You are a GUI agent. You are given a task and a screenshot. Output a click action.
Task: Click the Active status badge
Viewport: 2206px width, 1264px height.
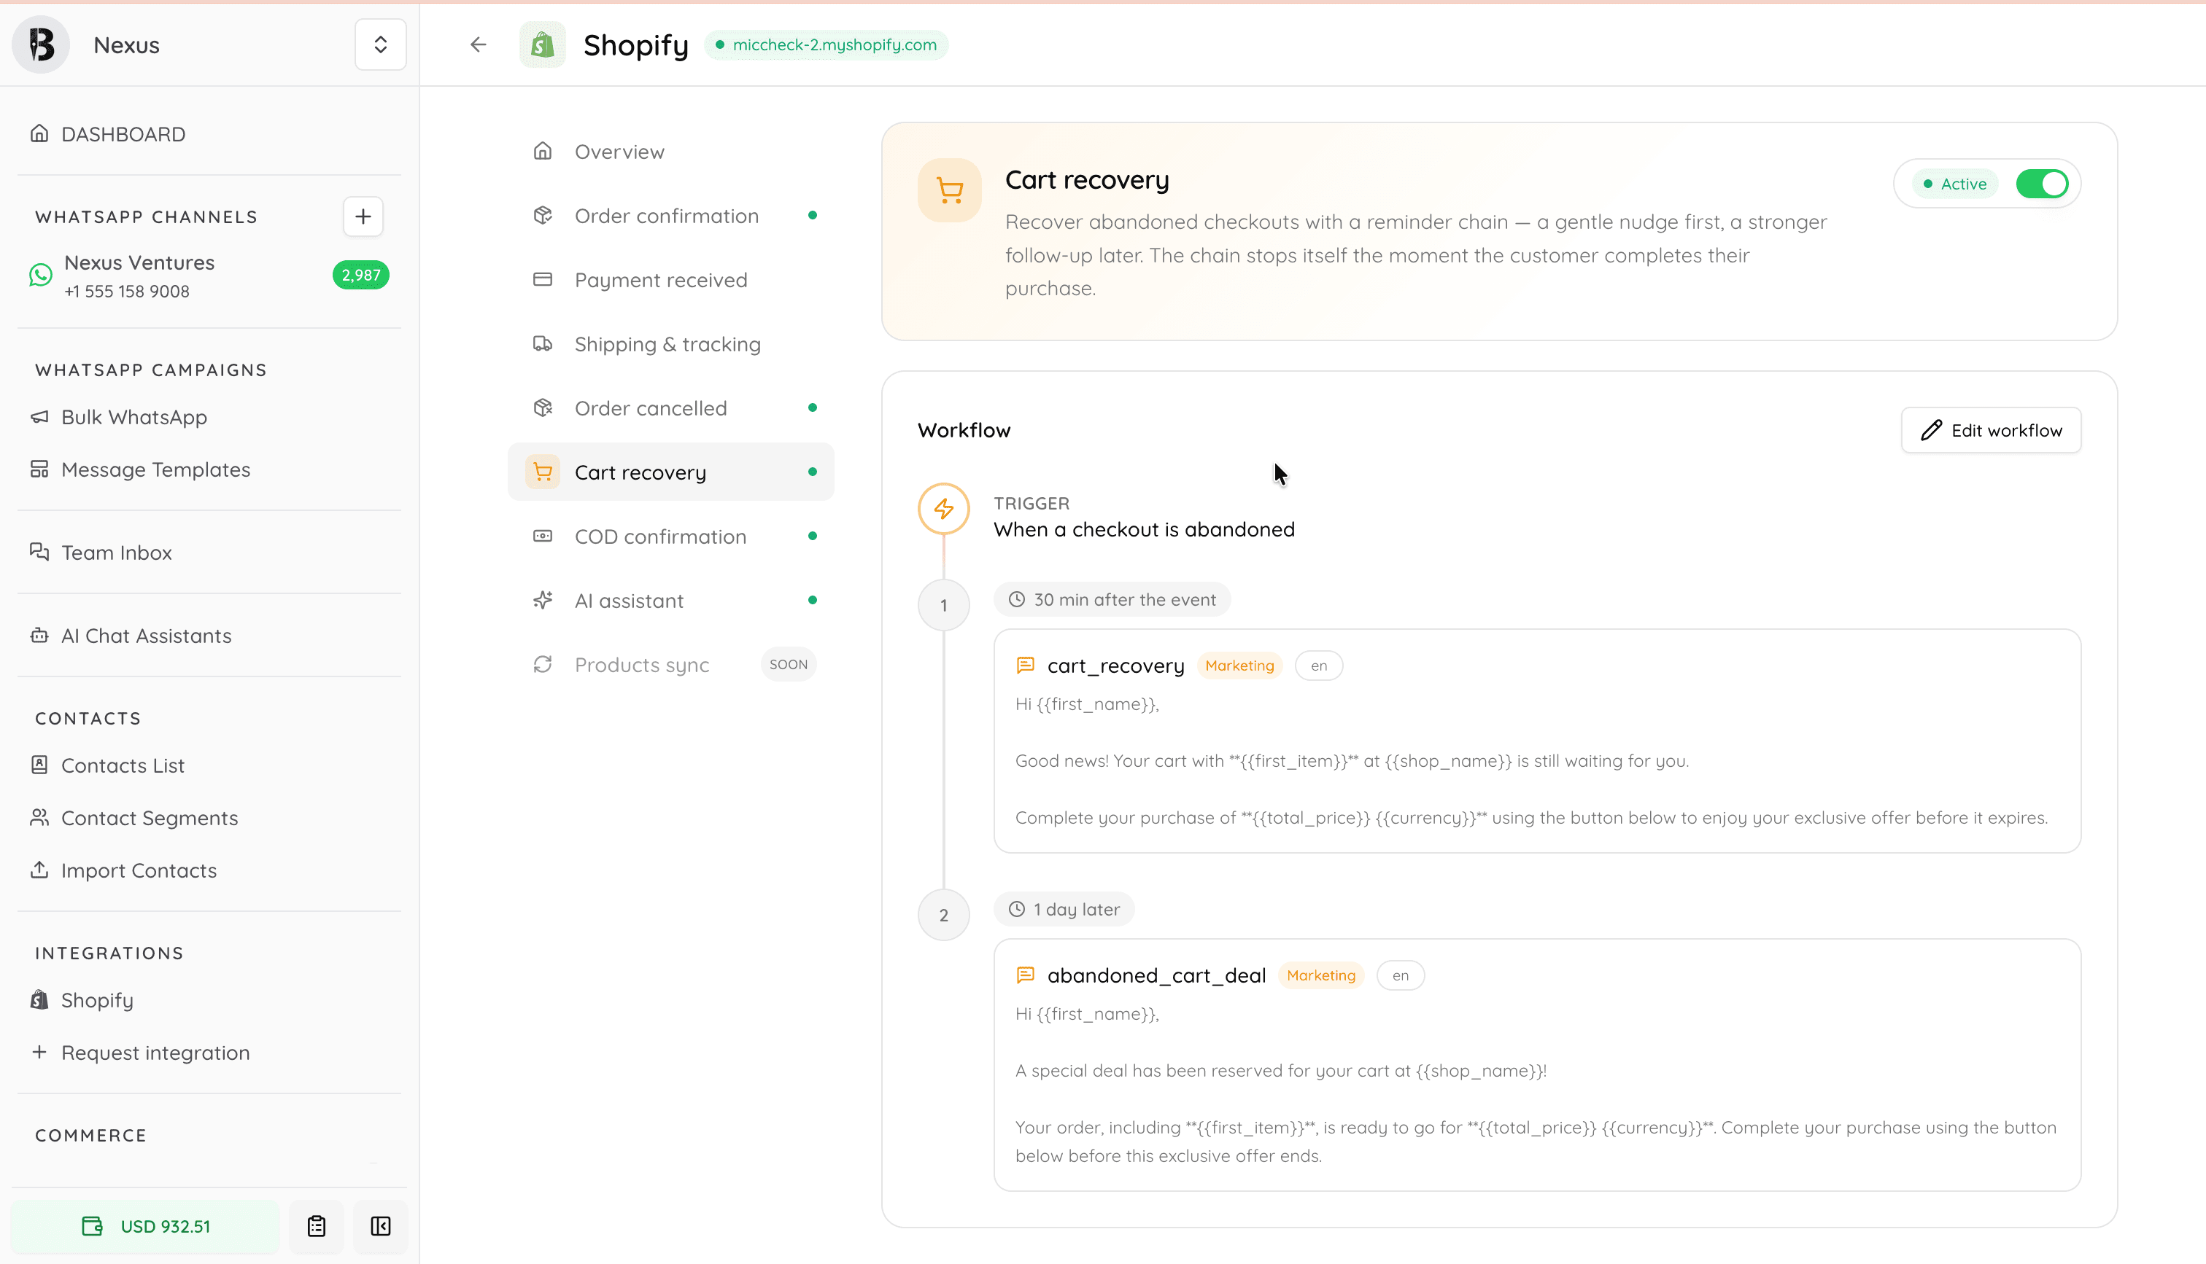tap(1955, 184)
